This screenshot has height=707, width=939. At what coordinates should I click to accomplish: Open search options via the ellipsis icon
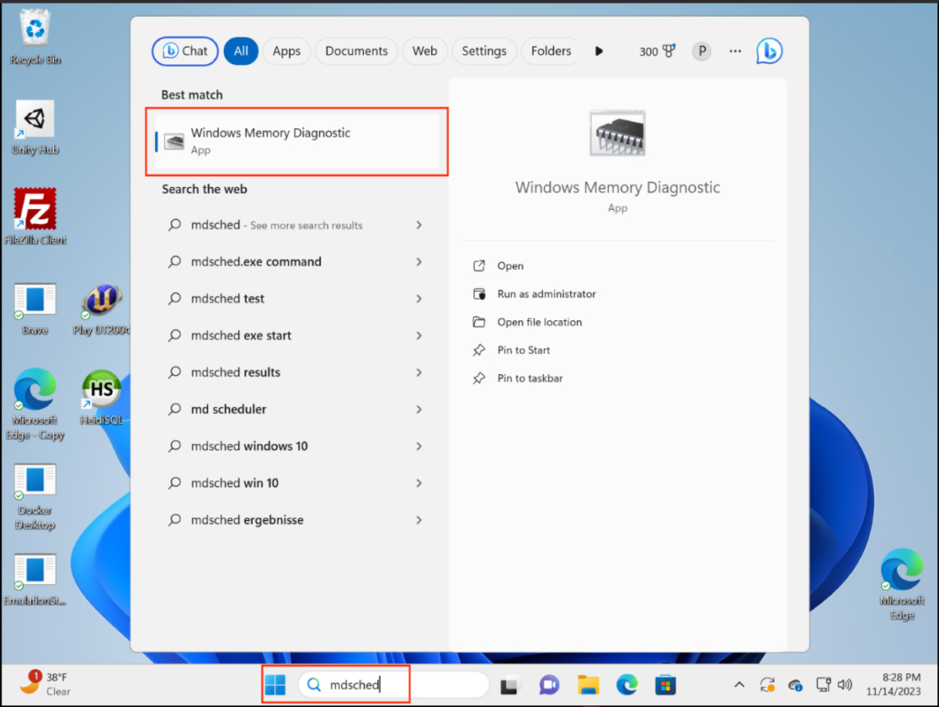tap(735, 50)
